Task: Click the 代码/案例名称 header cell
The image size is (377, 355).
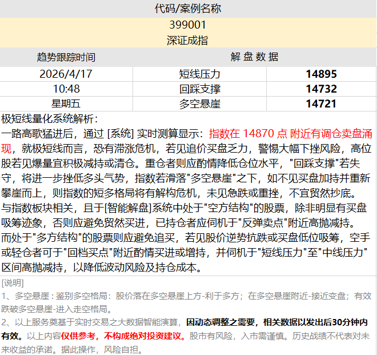Action: coord(188,9)
